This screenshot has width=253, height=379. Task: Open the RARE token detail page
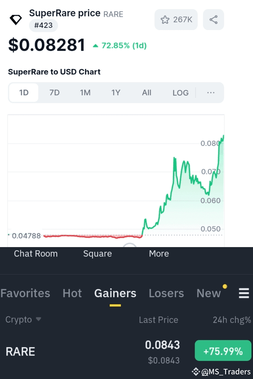(20, 351)
